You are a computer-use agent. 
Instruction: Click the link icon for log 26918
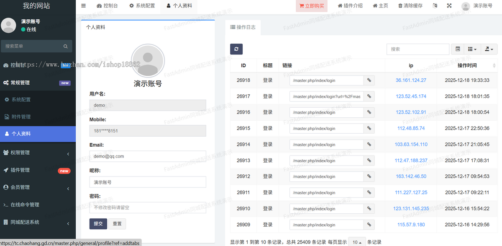tap(369, 80)
